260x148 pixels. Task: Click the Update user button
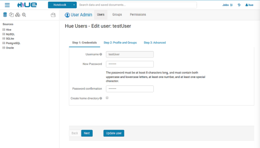114,133
